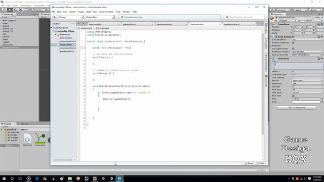The width and height of the screenshot is (324, 182).
Task: Run the project with MonoDevelop play button
Action: tap(55, 17)
